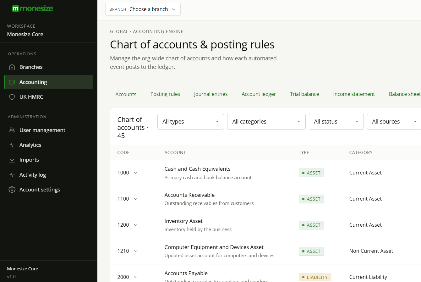Open Account settings
Viewport: 421px width, 282px height.
click(x=49, y=190)
